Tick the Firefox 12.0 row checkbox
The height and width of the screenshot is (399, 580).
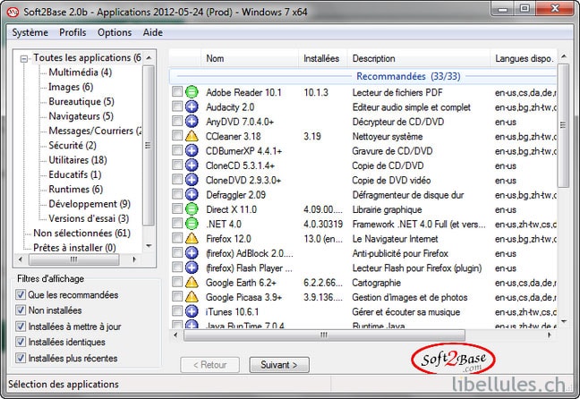click(x=177, y=238)
